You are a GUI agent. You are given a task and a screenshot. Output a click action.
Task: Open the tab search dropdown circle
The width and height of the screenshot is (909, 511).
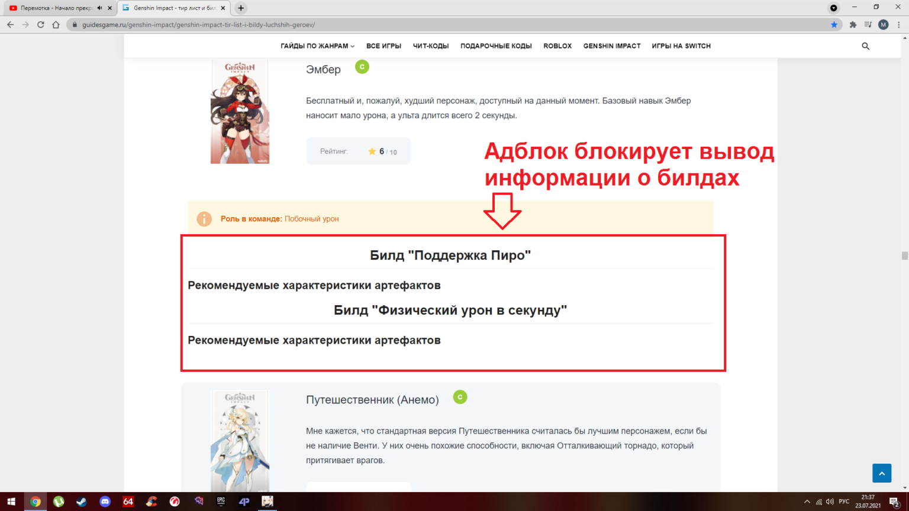click(834, 8)
